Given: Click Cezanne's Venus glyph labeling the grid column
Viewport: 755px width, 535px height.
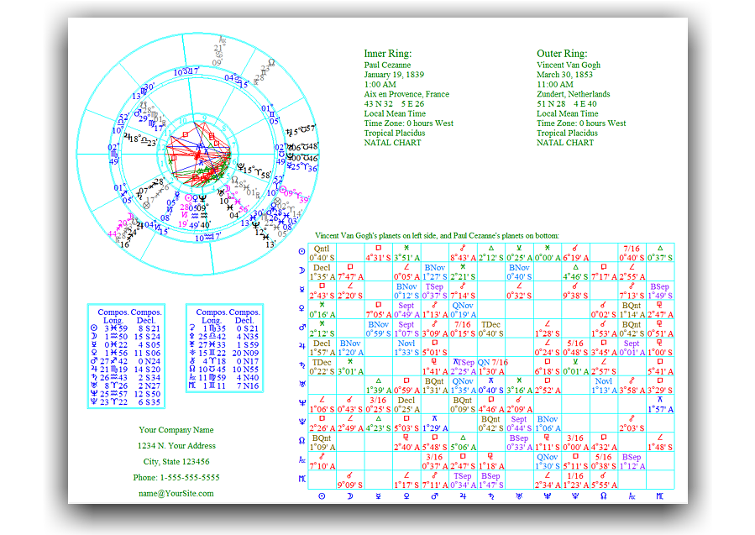Looking at the screenshot, I should [x=406, y=496].
